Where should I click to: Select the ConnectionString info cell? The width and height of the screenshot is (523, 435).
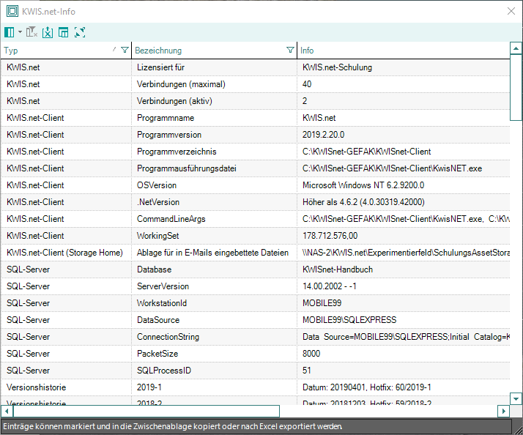point(403,337)
